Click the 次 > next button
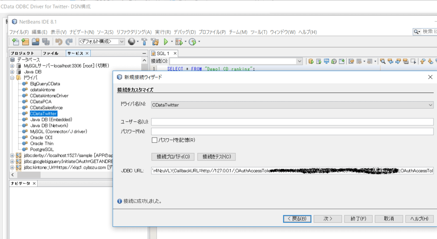This screenshot has width=437, height=239. coord(328,219)
